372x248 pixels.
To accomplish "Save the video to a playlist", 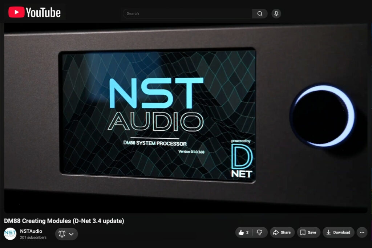I will coord(308,232).
